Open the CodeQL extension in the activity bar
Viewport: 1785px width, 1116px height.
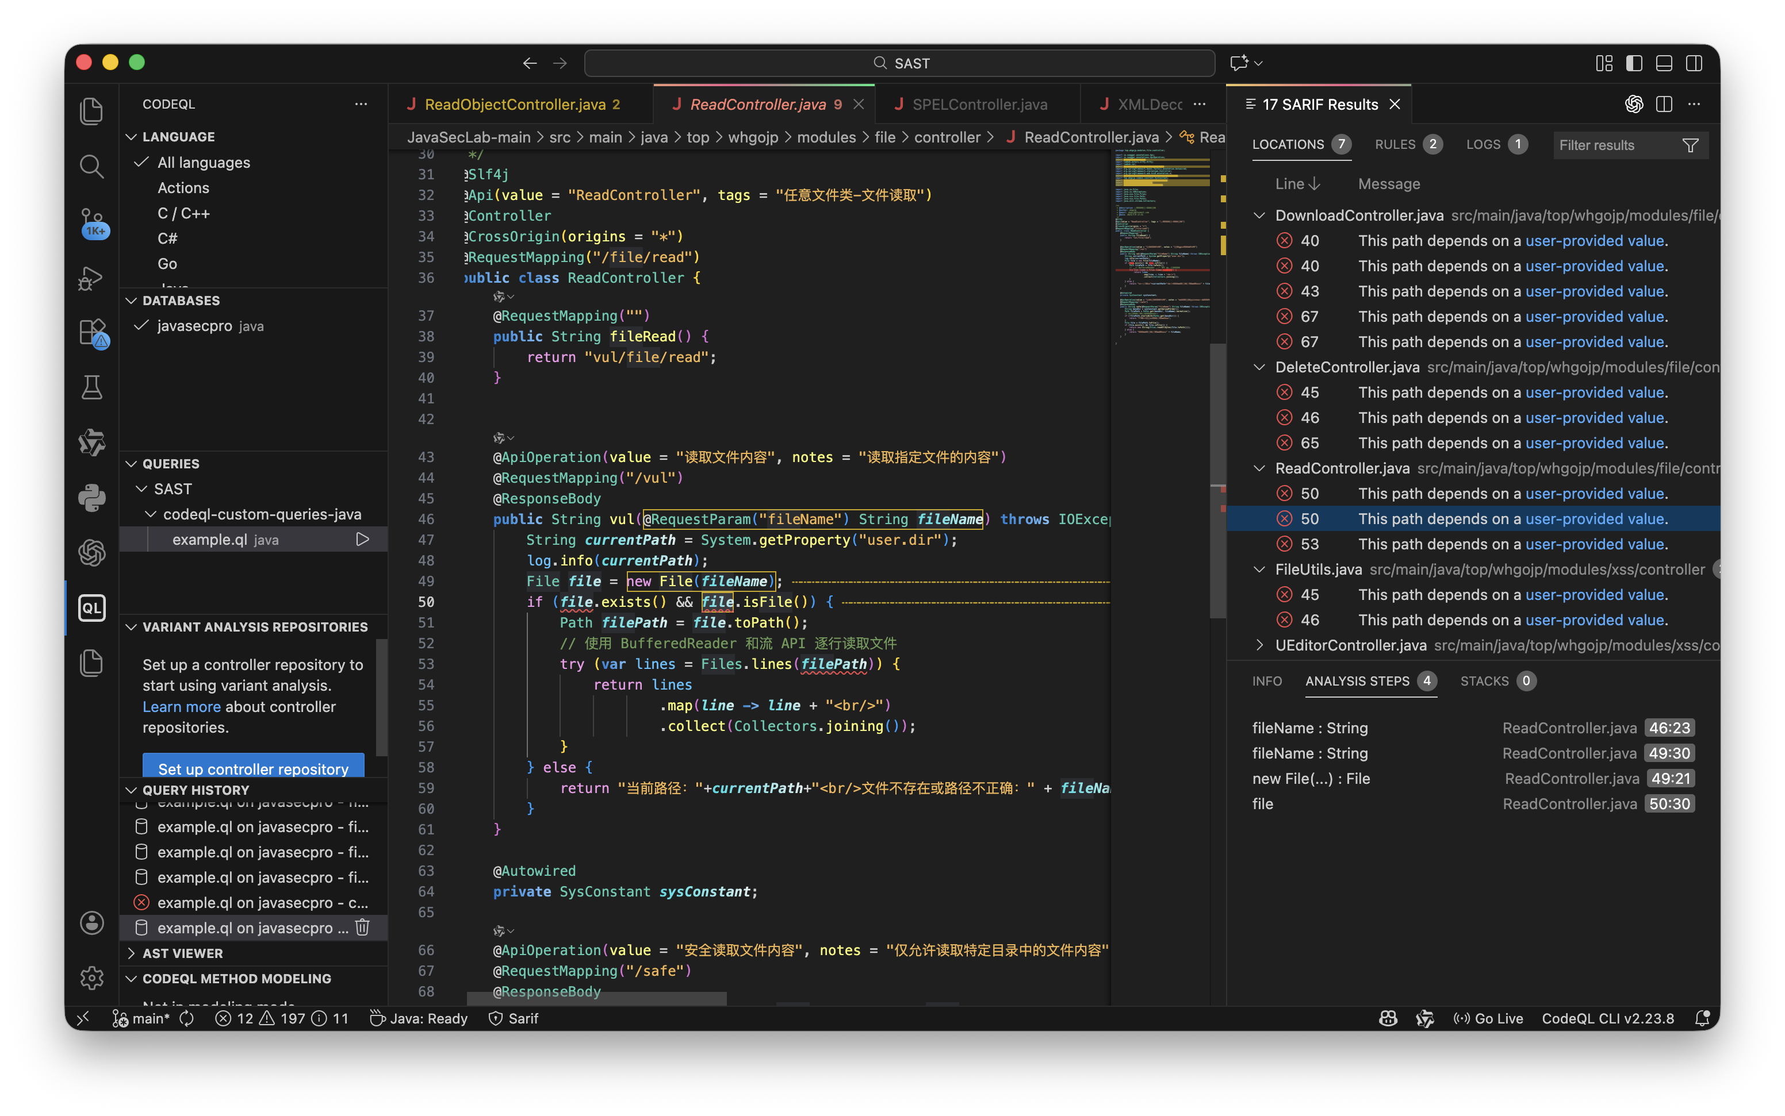click(91, 608)
